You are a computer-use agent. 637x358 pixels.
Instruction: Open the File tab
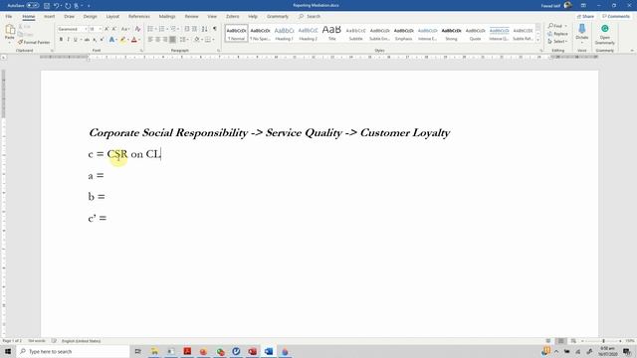(9, 17)
